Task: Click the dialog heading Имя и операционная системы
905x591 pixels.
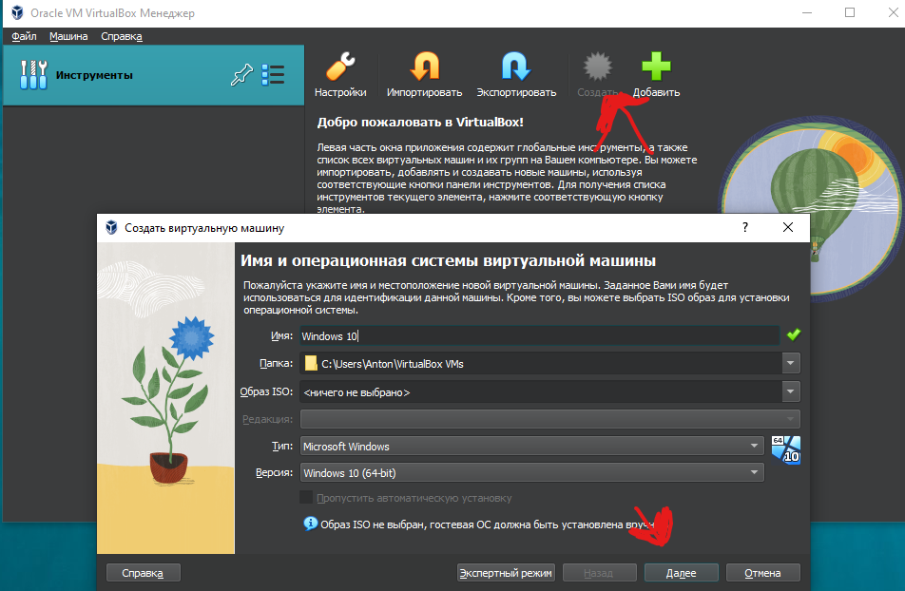Action: pos(448,261)
